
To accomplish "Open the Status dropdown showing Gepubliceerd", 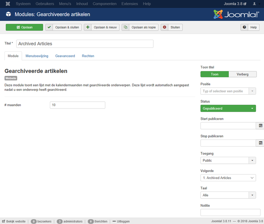I will point(228,108).
